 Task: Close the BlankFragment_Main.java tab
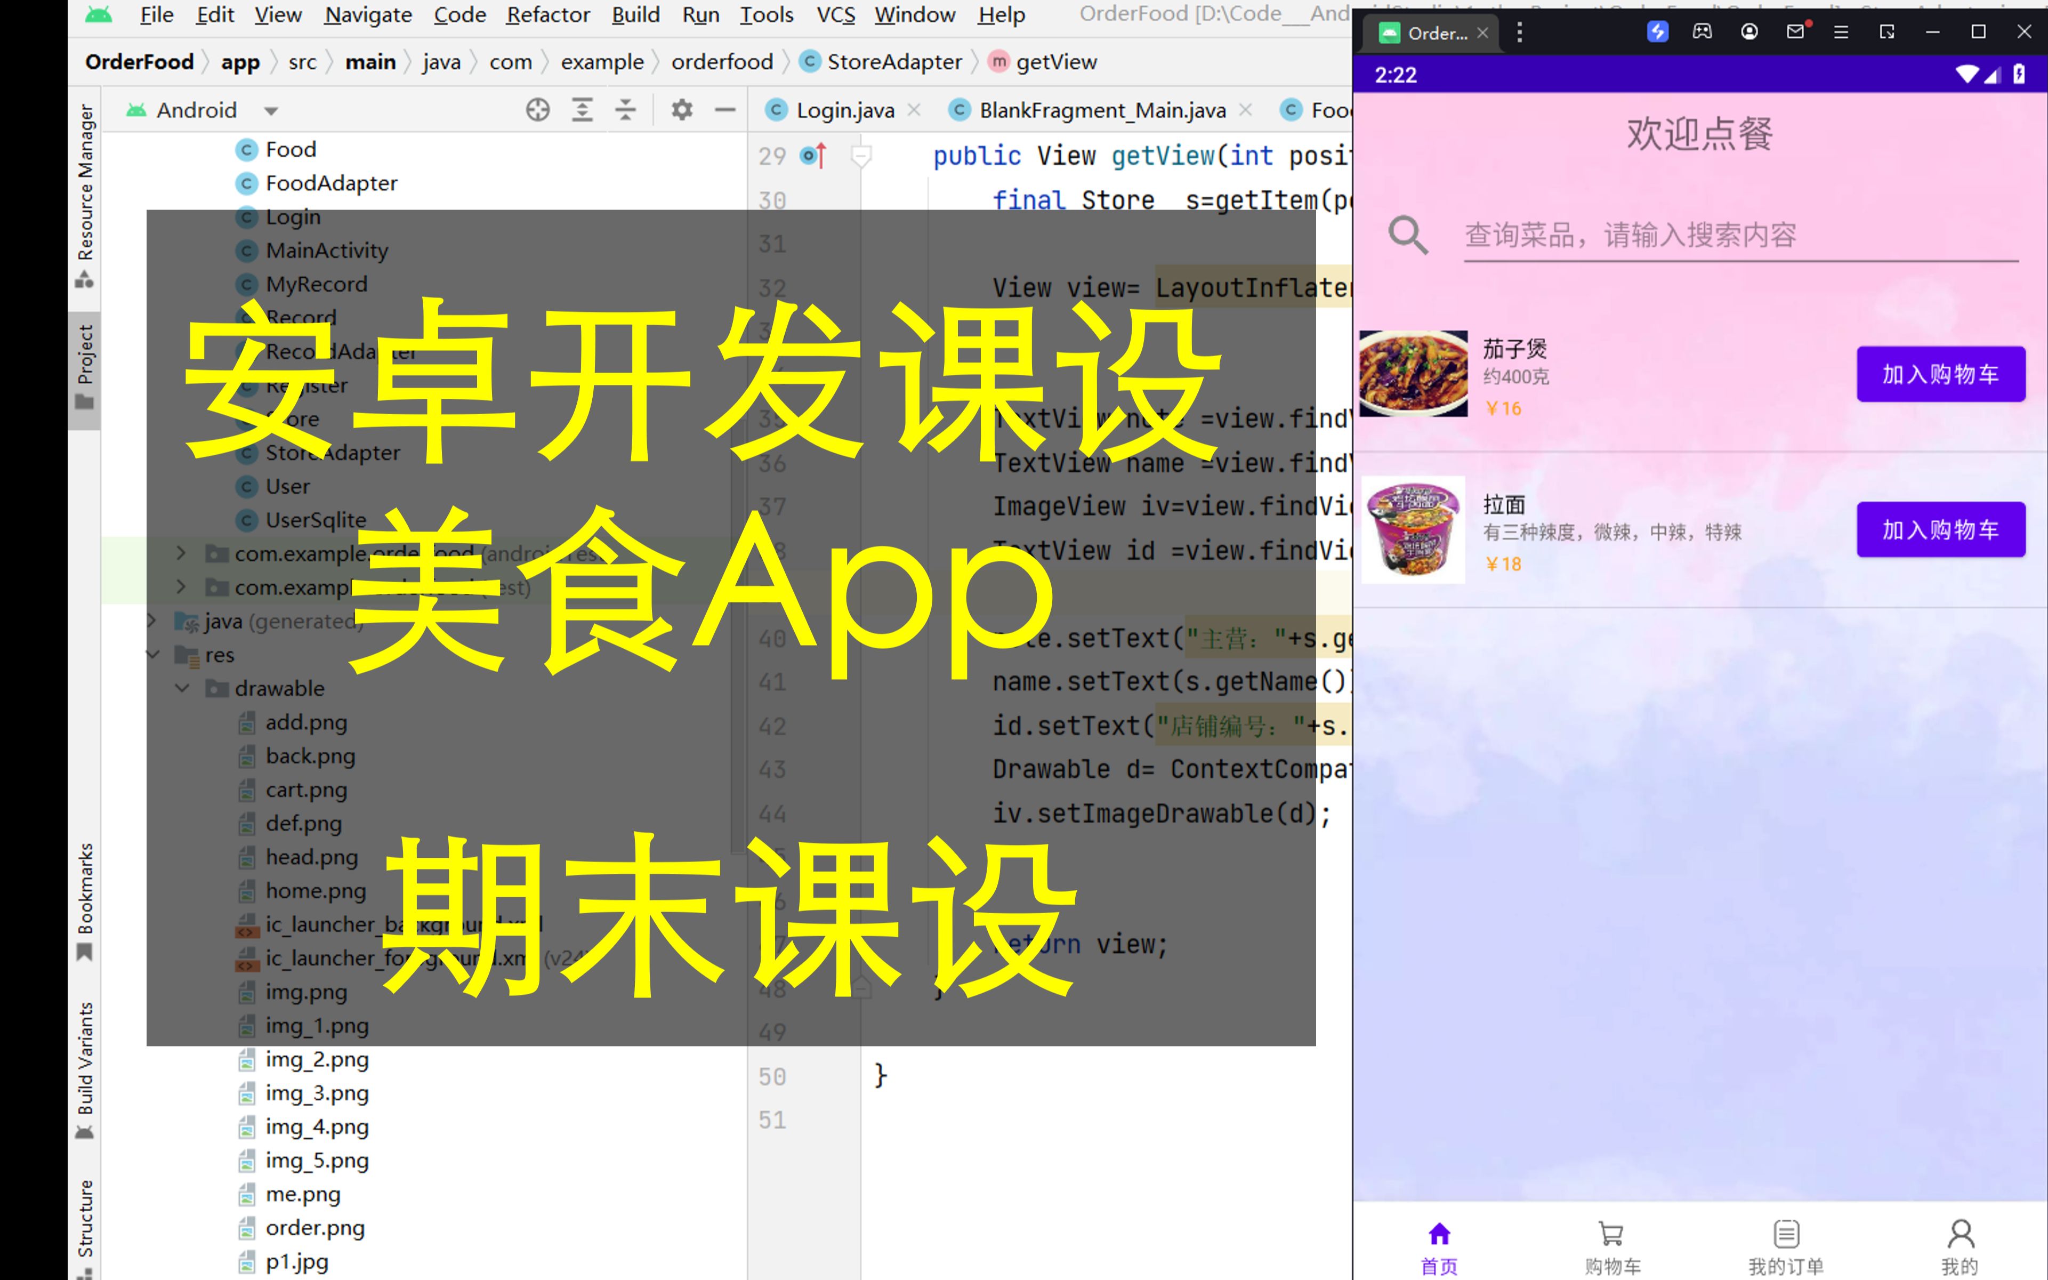click(1245, 110)
